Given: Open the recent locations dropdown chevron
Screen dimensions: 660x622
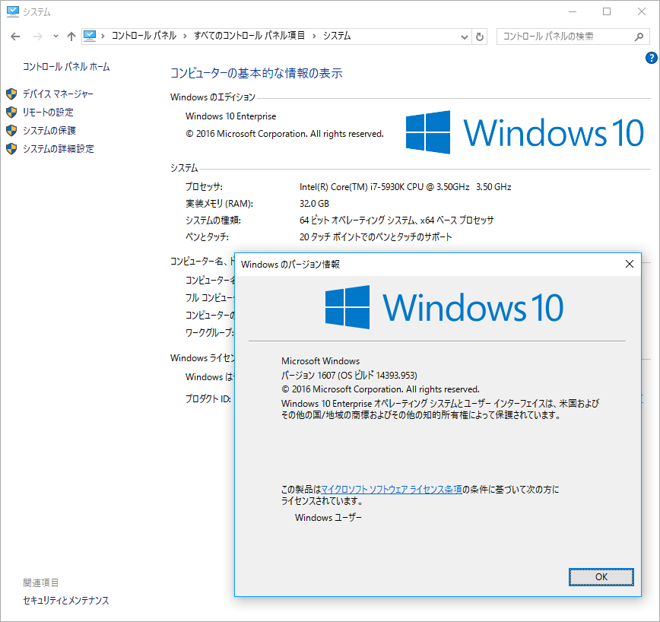Looking at the screenshot, I should (56, 36).
